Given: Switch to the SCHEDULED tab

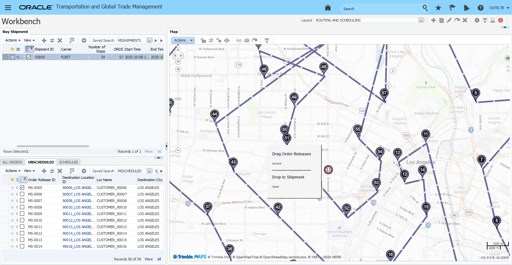Looking at the screenshot, I should [x=69, y=162].
